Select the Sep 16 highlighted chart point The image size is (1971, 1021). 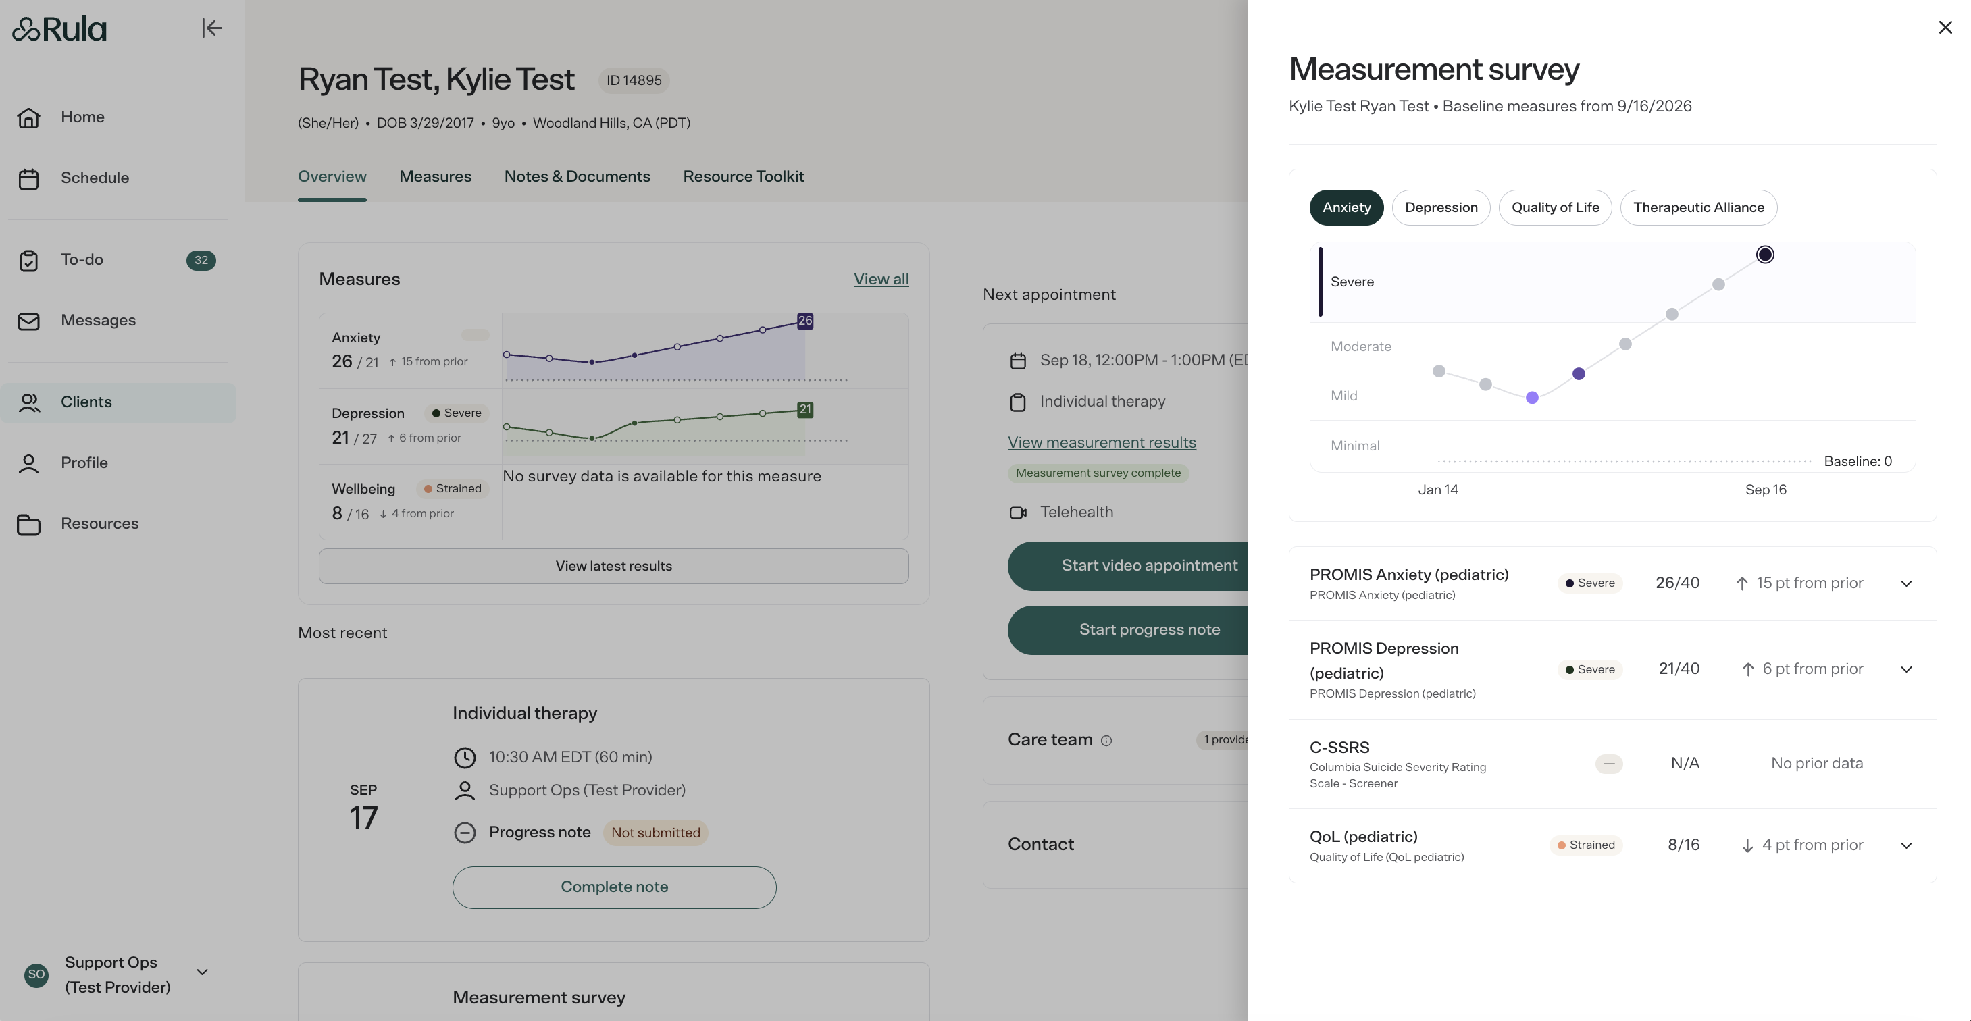coord(1764,255)
